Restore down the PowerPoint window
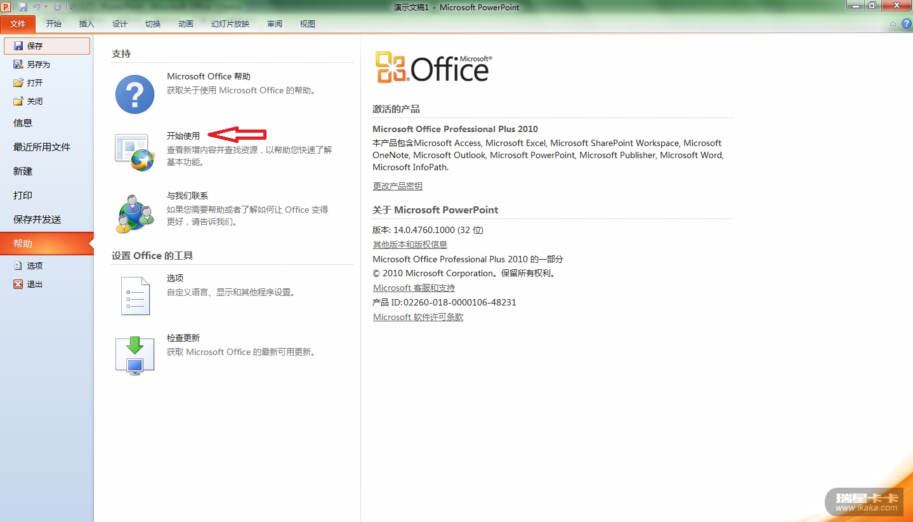Viewport: 913px width, 522px height. (872, 6)
